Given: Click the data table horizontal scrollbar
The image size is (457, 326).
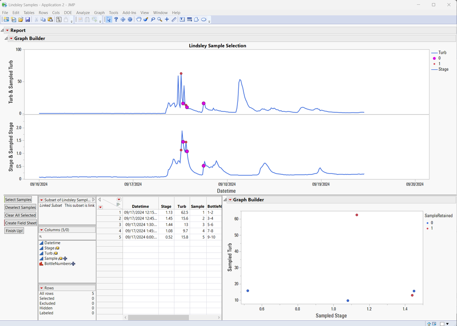Looking at the screenshot, I should click(x=158, y=317).
